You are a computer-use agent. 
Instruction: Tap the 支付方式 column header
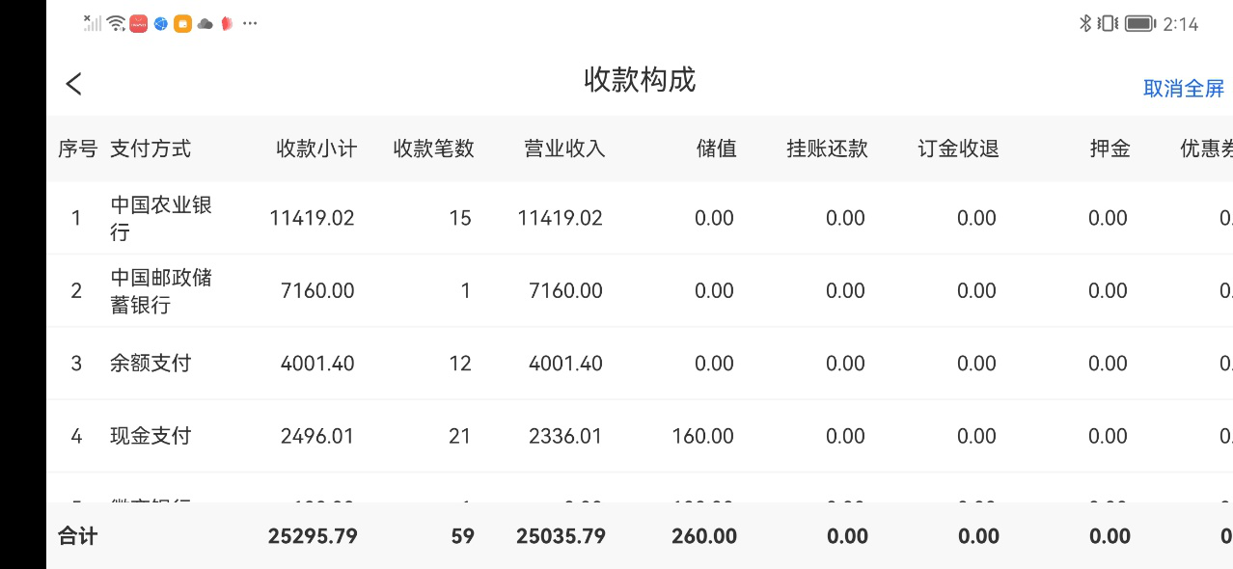point(151,149)
